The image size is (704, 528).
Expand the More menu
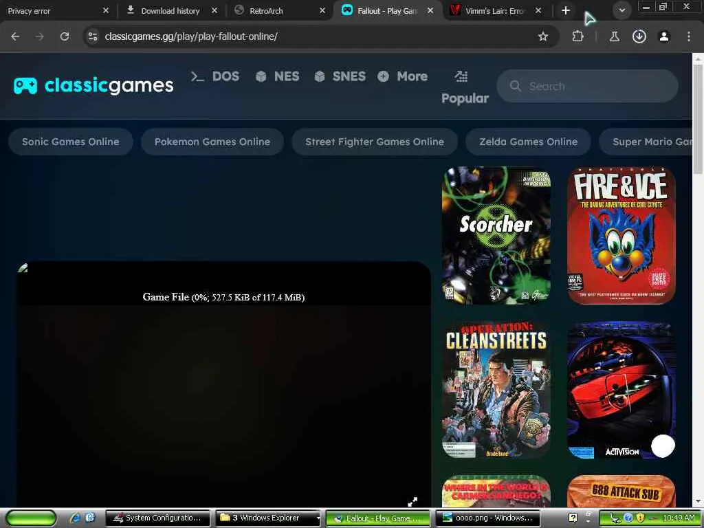pyautogui.click(x=403, y=76)
